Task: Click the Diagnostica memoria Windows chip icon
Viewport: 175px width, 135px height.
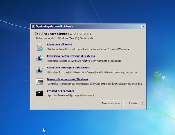Action: [x=40, y=82]
